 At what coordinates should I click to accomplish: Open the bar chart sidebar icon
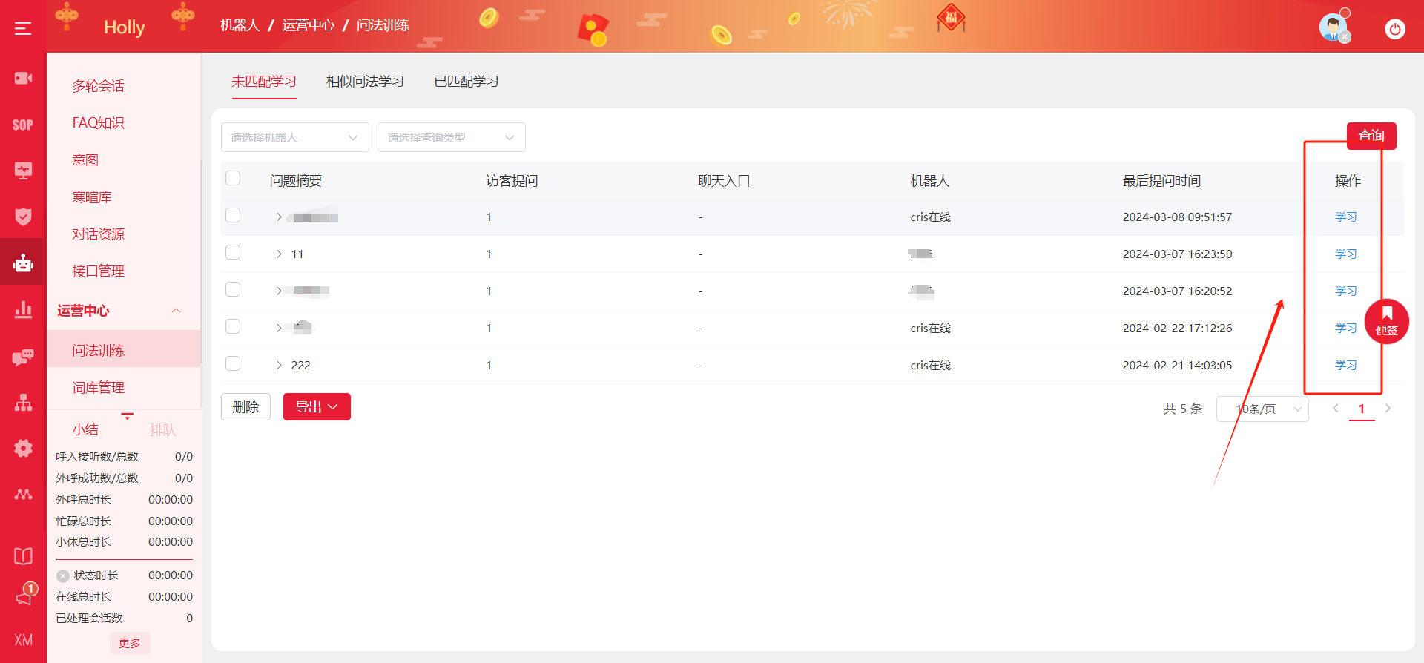pos(23,309)
